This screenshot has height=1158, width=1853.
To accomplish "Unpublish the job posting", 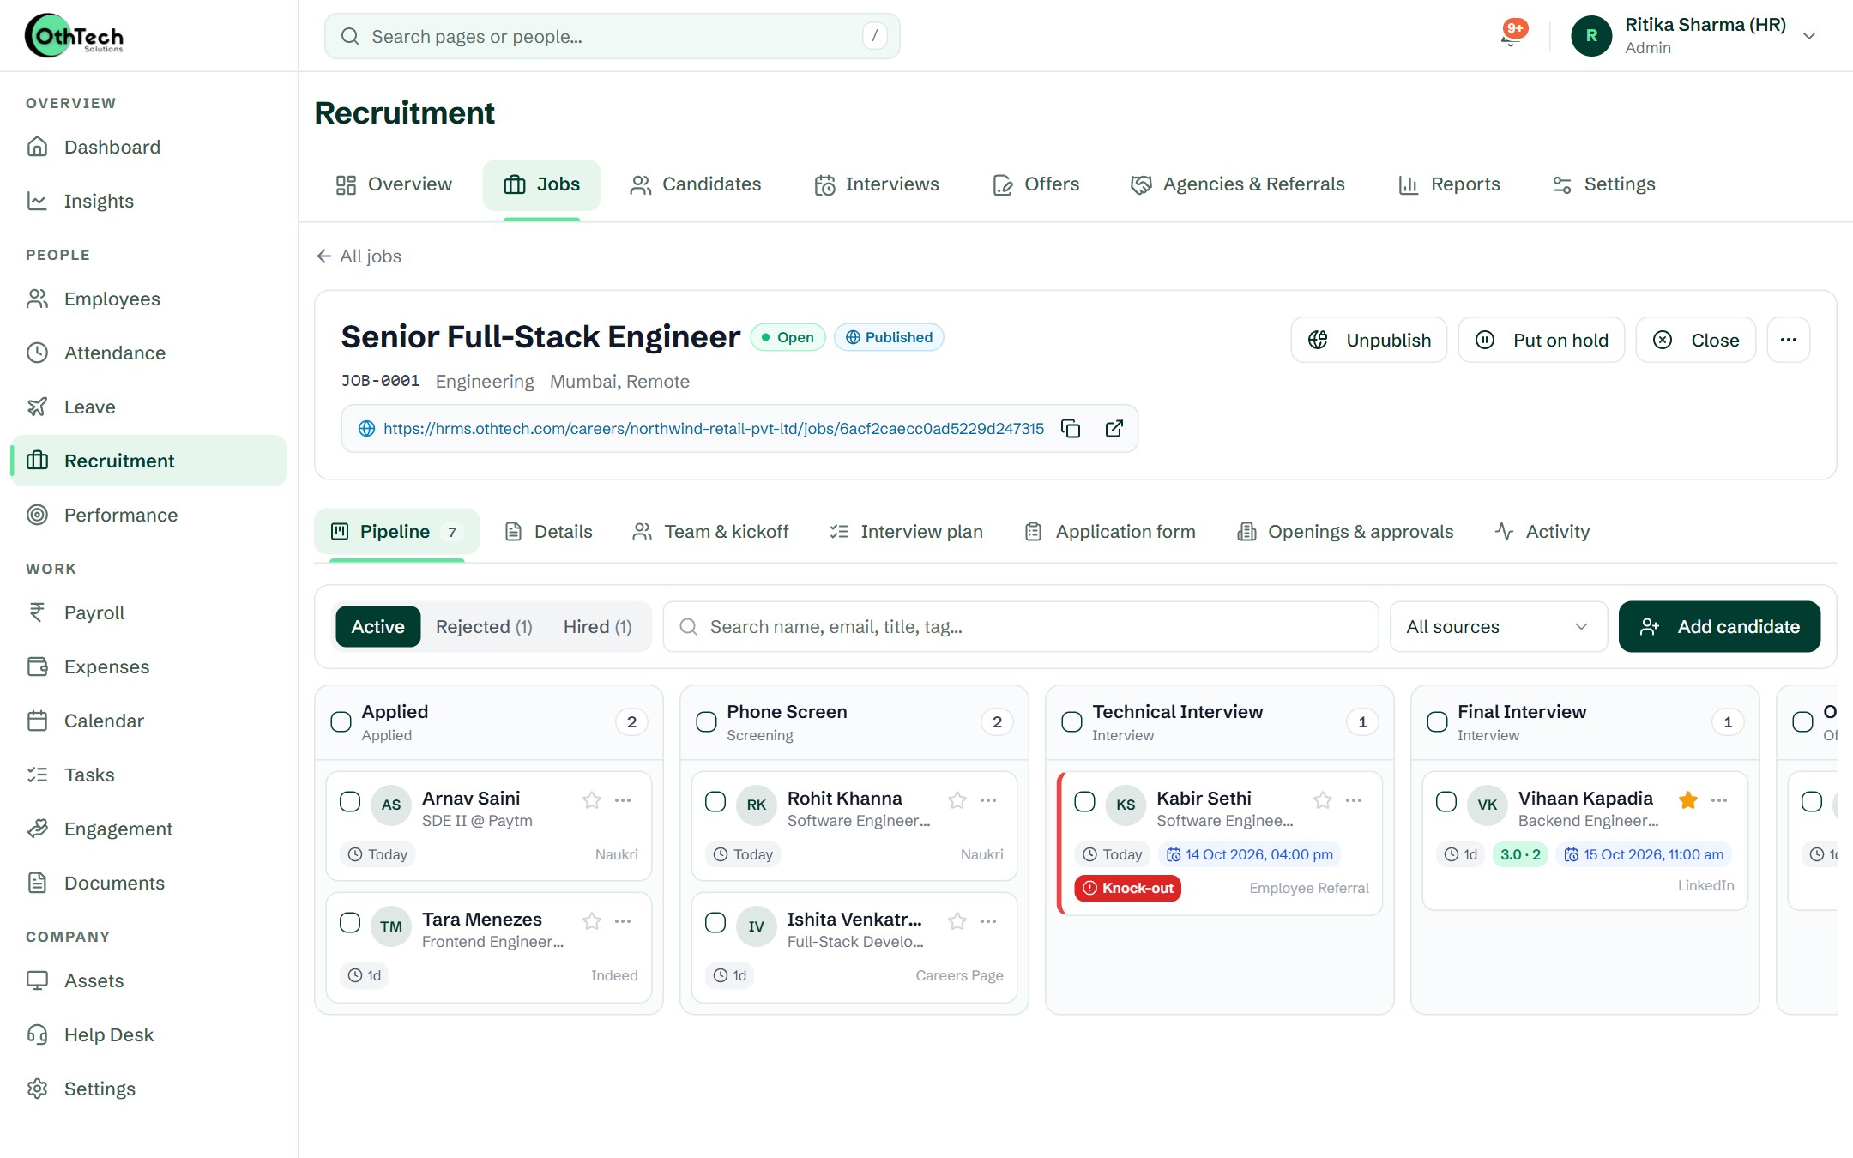I will click(1369, 340).
